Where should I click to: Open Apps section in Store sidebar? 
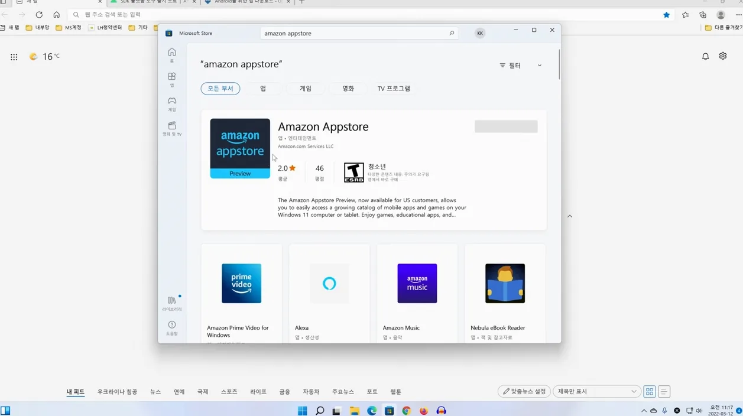pyautogui.click(x=172, y=80)
